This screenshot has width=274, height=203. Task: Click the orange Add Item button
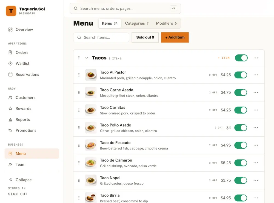[x=175, y=37]
